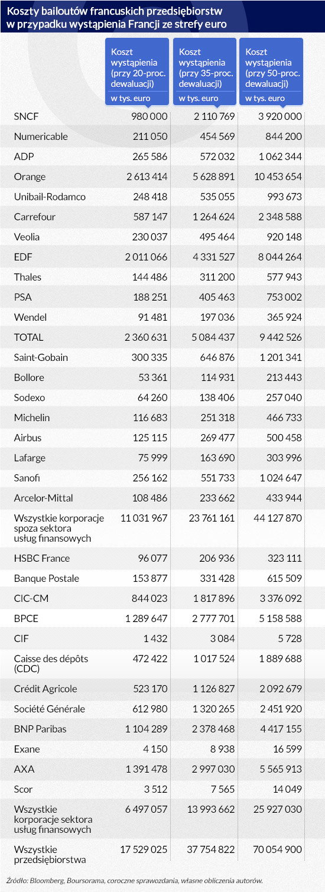Select the TOTAL row label
The height and width of the screenshot is (892, 325).
tap(28, 337)
